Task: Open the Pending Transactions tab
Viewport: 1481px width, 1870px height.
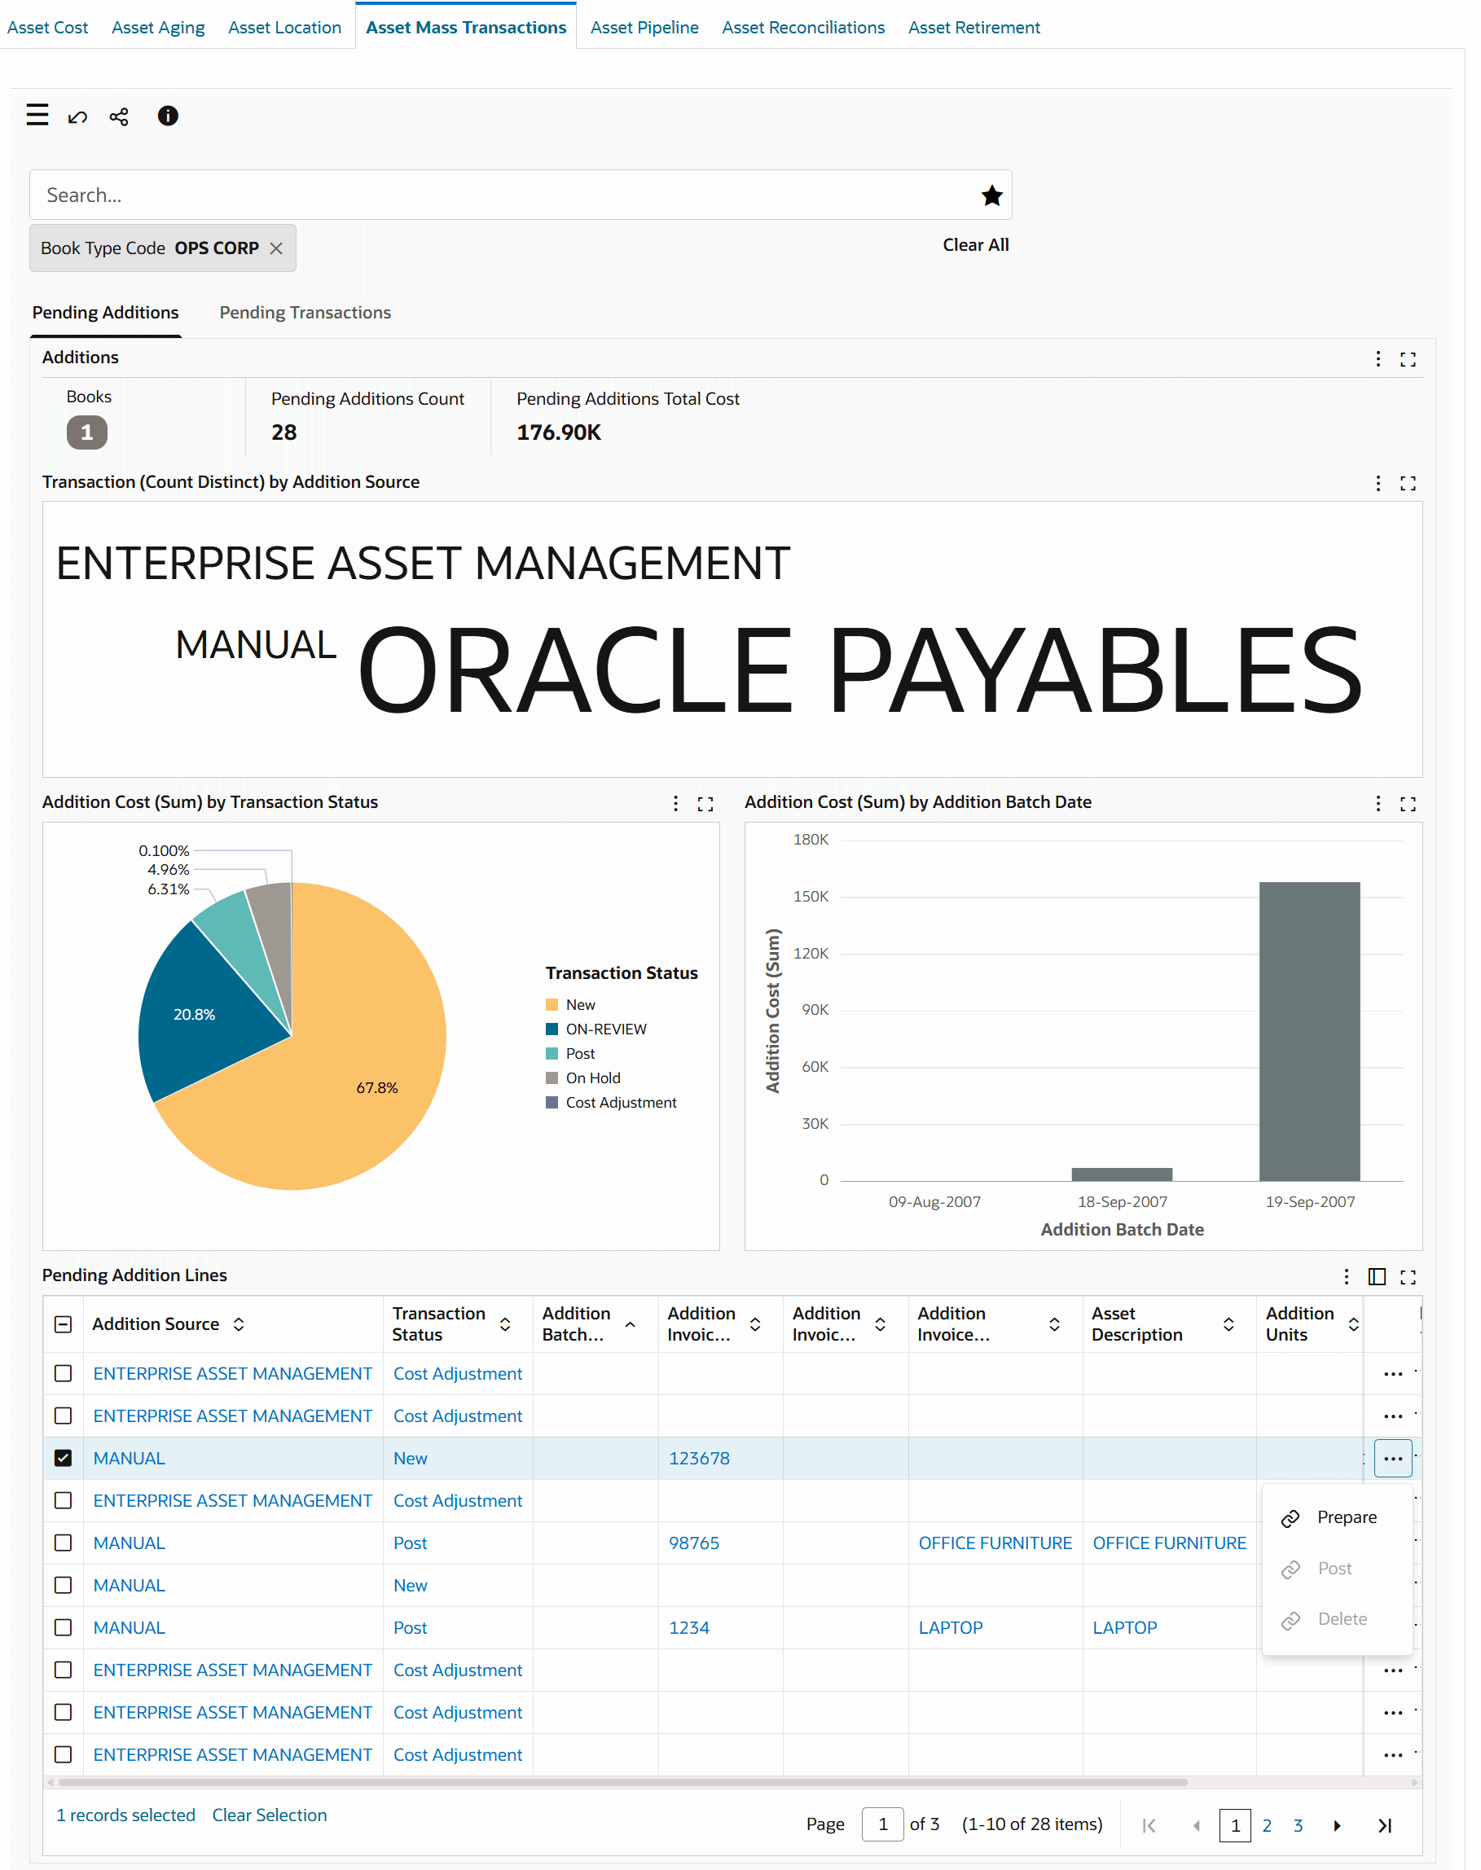Action: (305, 313)
